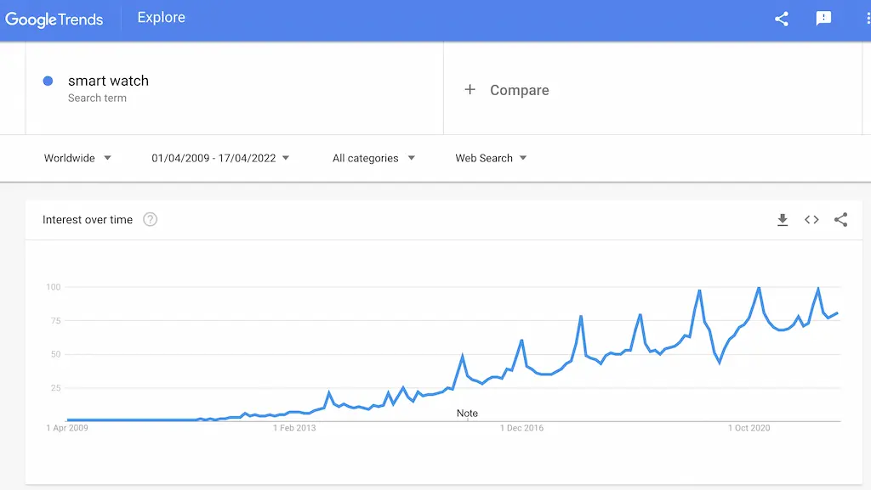Go to the Google Trends home logo
The height and width of the screenshot is (490, 871).
54,20
